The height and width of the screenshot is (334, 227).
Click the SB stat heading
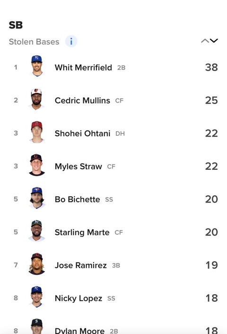(x=16, y=25)
